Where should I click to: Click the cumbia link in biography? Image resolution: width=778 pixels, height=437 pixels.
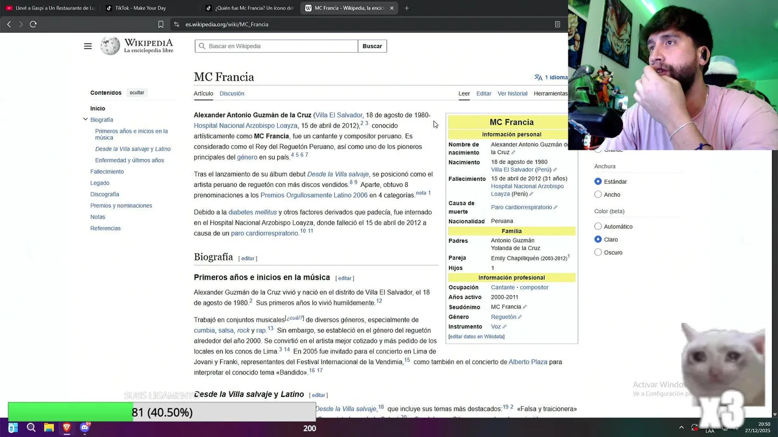204,331
